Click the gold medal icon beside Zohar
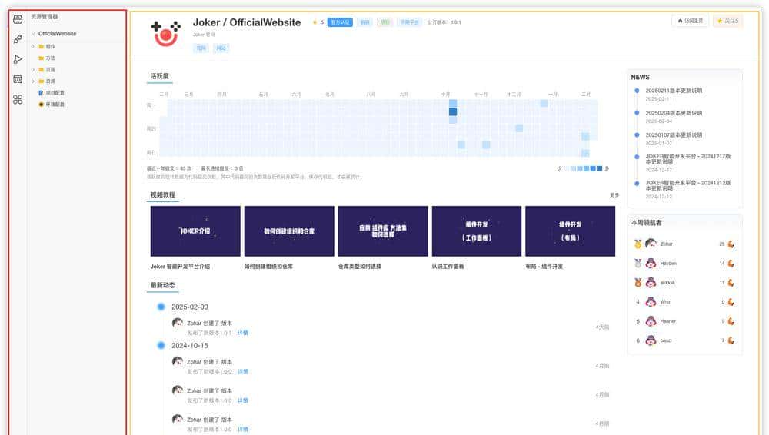The height and width of the screenshot is (435, 769). 638,244
